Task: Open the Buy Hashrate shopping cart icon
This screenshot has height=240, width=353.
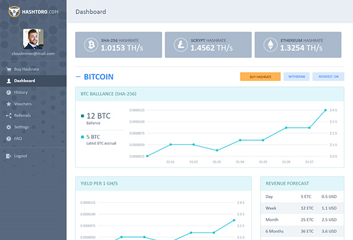Action: tap(8, 69)
